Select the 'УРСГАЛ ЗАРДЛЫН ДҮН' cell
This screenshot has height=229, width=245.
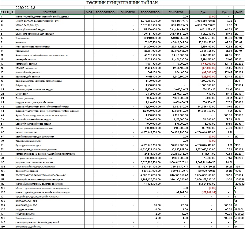coord(27,25)
